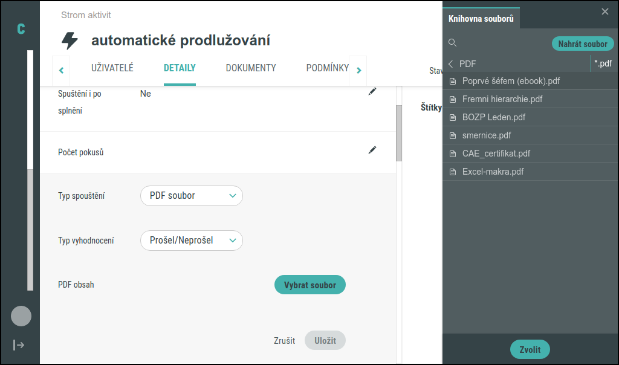Edit the Spuštění i po splnění value
The height and width of the screenshot is (365, 619).
(x=373, y=91)
